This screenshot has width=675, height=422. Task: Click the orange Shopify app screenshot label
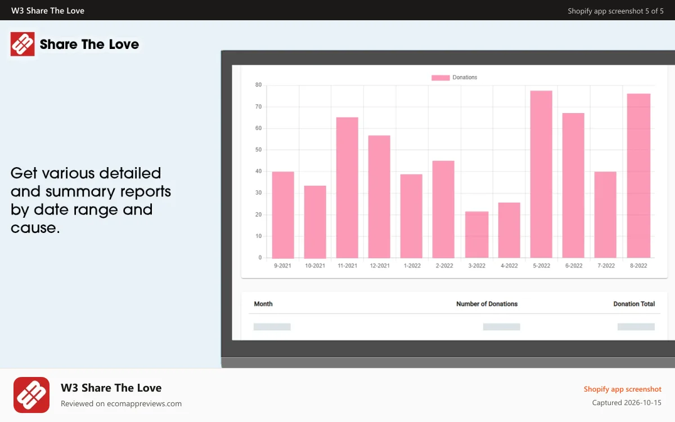pos(623,389)
